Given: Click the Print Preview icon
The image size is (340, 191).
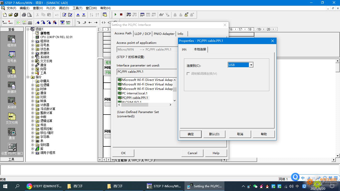Looking at the screenshot, I should 30,15.
